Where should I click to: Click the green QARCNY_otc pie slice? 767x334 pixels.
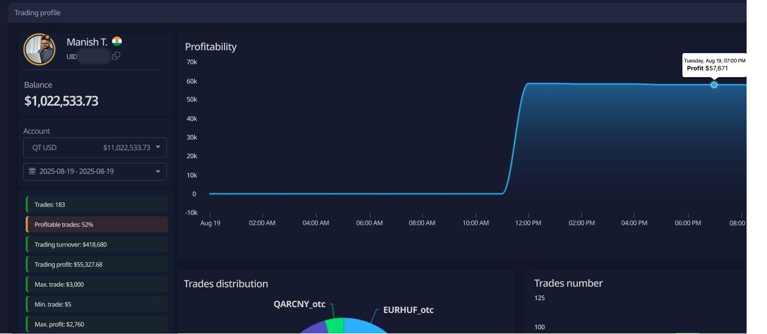(335, 325)
